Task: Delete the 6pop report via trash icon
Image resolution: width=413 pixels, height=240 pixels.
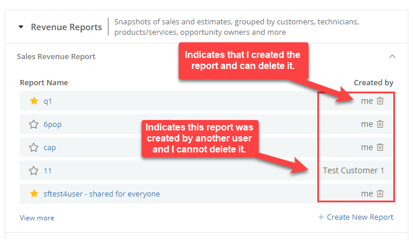Action: [380, 124]
